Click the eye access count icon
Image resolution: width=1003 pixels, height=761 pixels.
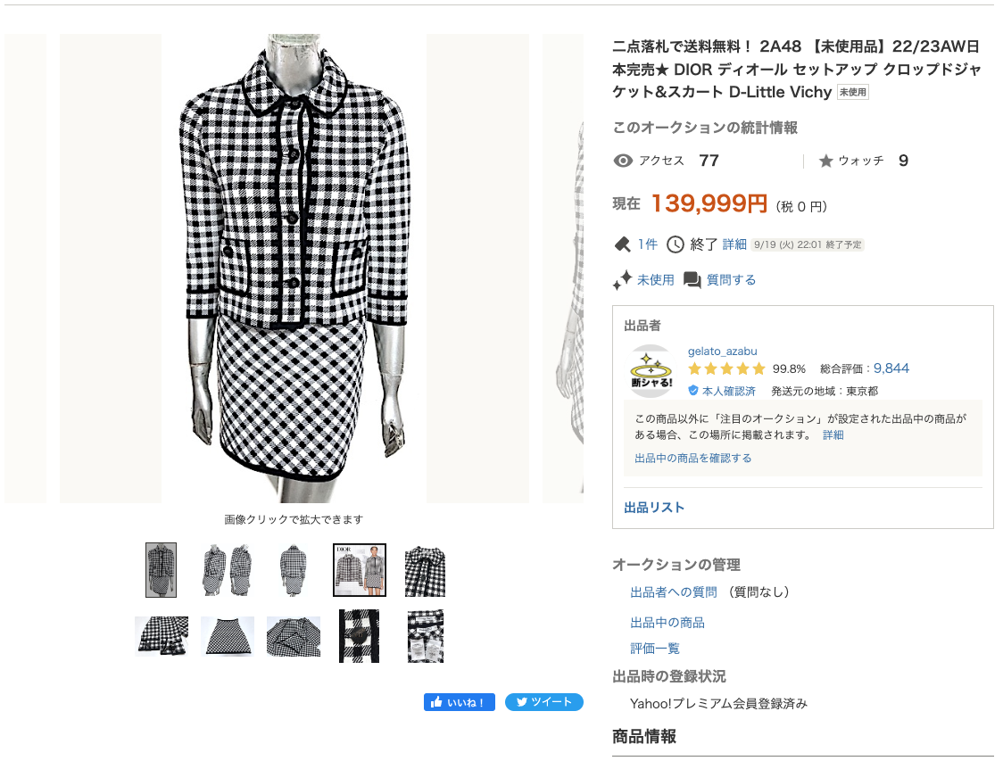click(x=623, y=161)
